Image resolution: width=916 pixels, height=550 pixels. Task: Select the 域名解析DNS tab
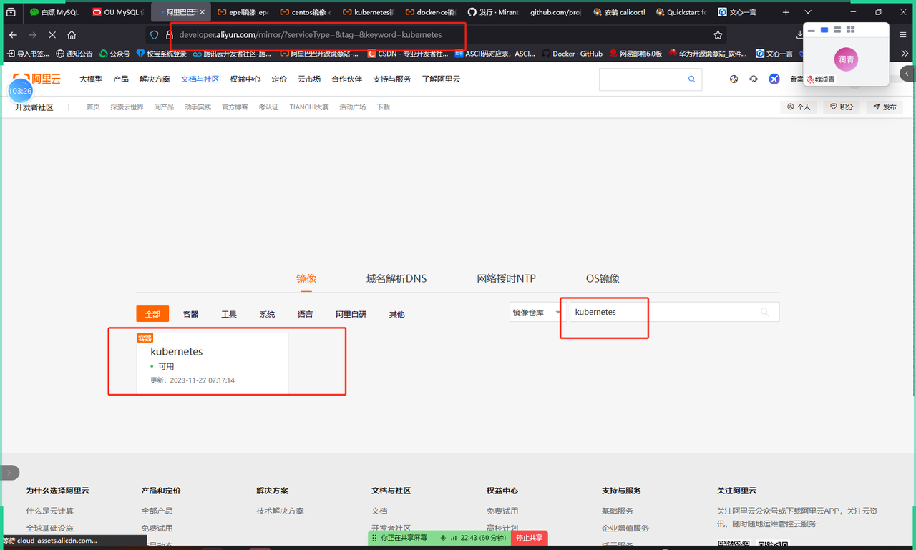click(396, 279)
